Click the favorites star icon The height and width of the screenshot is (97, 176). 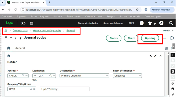pyautogui.click(x=150, y=23)
